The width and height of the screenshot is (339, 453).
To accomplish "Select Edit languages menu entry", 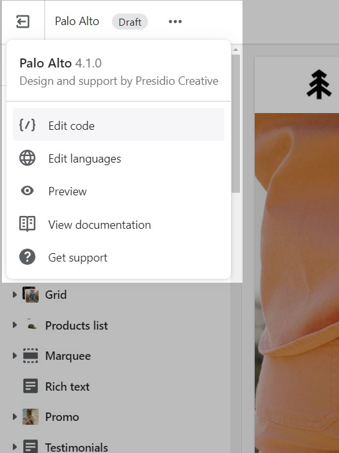I will click(x=118, y=158).
